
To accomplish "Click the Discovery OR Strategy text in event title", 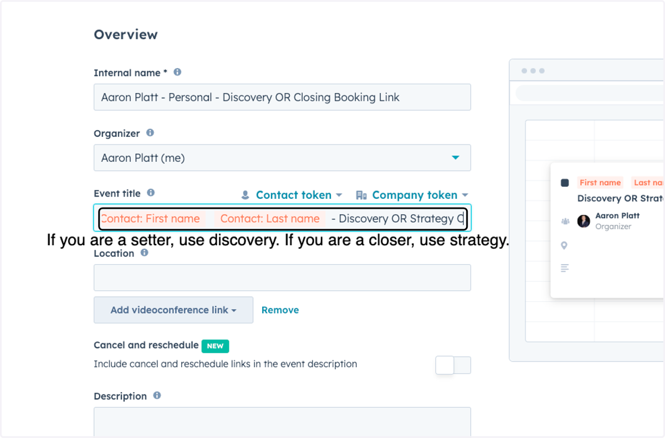I will point(396,219).
